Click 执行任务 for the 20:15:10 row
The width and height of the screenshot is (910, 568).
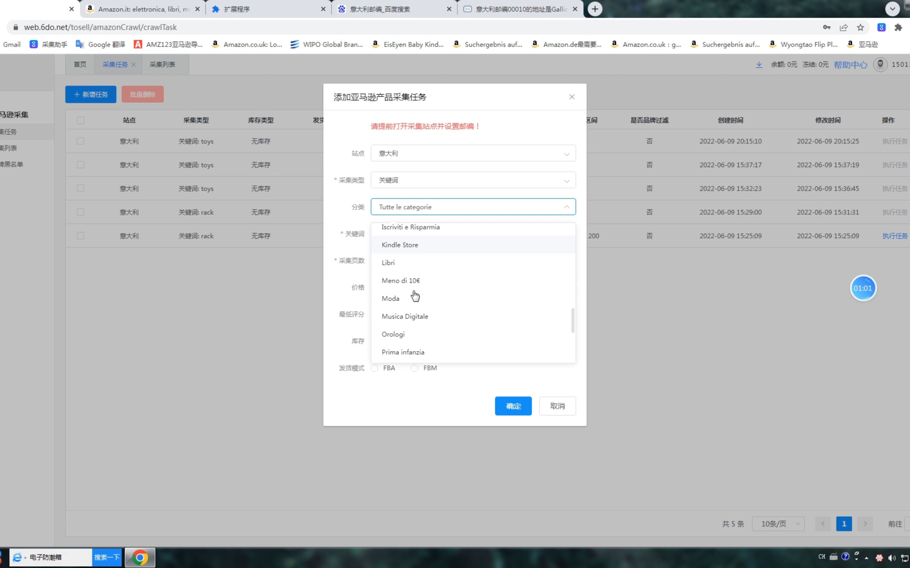[895, 141]
